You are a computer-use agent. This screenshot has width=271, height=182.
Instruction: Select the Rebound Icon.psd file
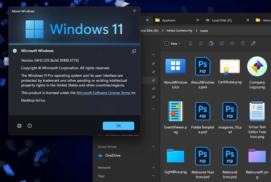pyautogui.click(x=230, y=163)
